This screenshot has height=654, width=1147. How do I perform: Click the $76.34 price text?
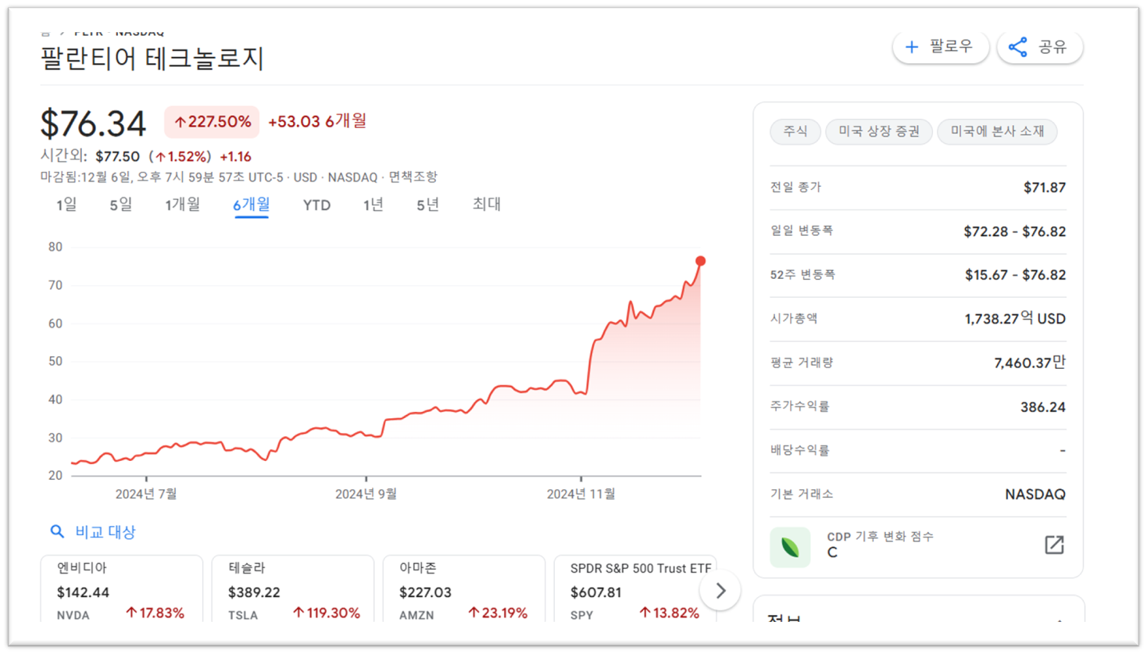tap(93, 123)
